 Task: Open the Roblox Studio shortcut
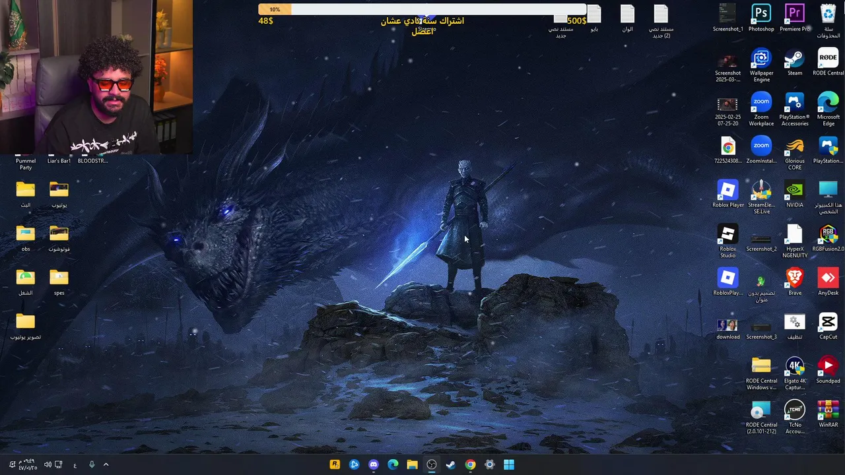727,241
